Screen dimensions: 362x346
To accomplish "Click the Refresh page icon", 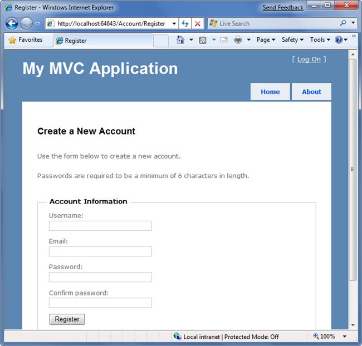I will pos(185,24).
